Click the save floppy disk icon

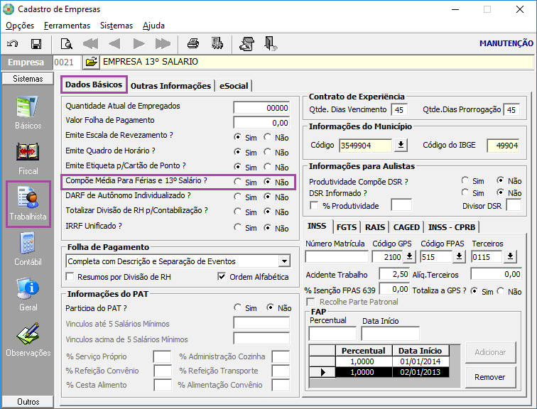click(x=36, y=44)
